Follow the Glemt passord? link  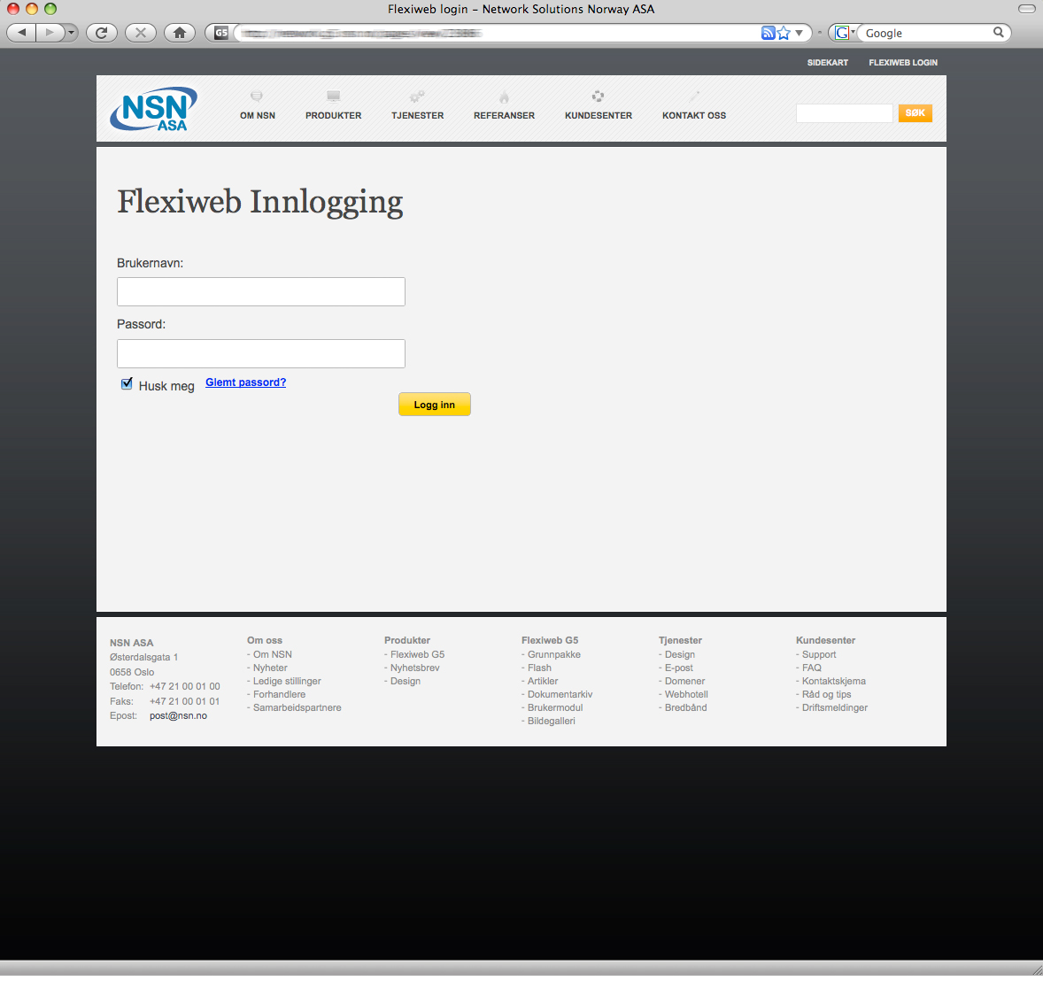tap(245, 382)
